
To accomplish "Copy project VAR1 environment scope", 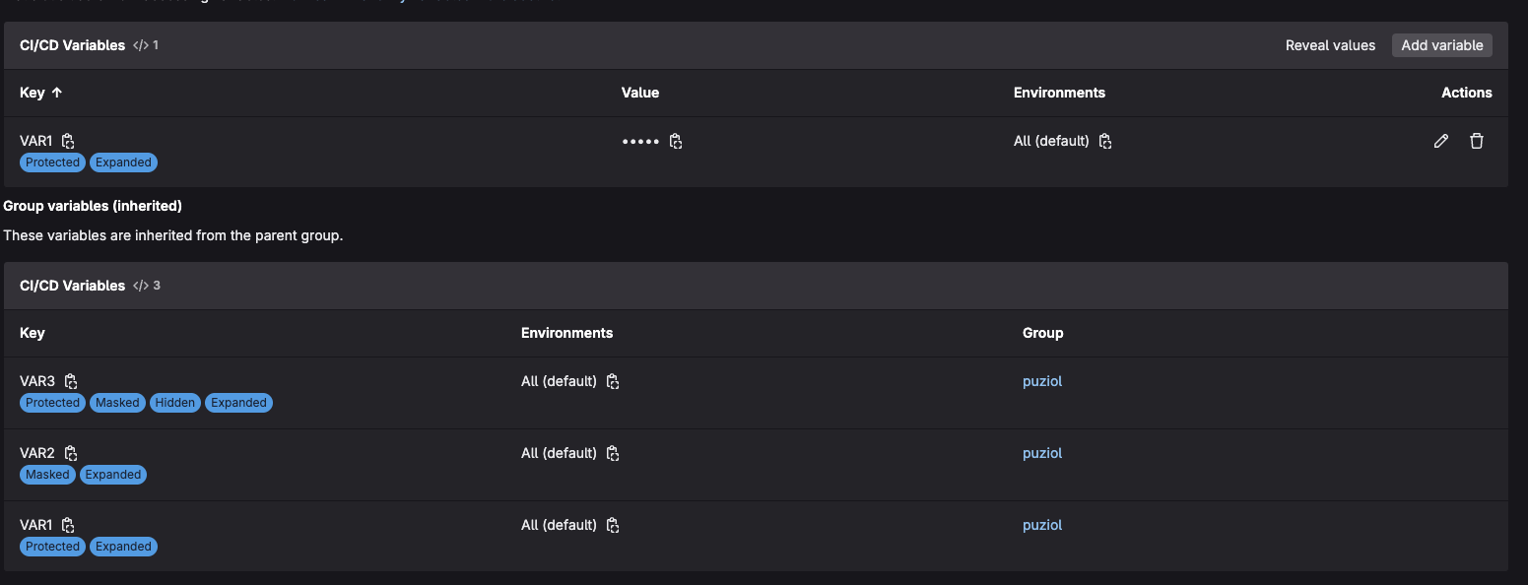I will point(1105,141).
